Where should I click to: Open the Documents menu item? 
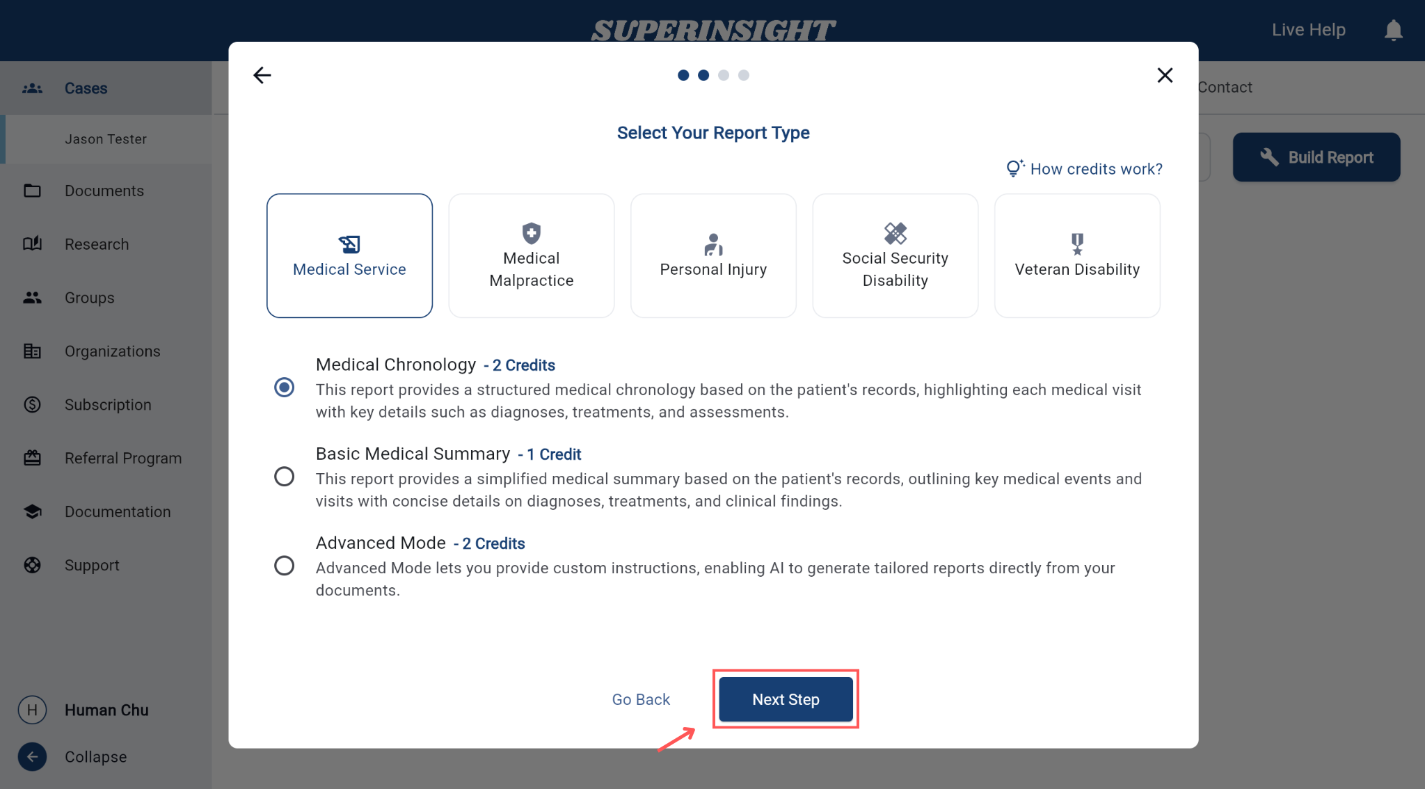[x=106, y=191]
